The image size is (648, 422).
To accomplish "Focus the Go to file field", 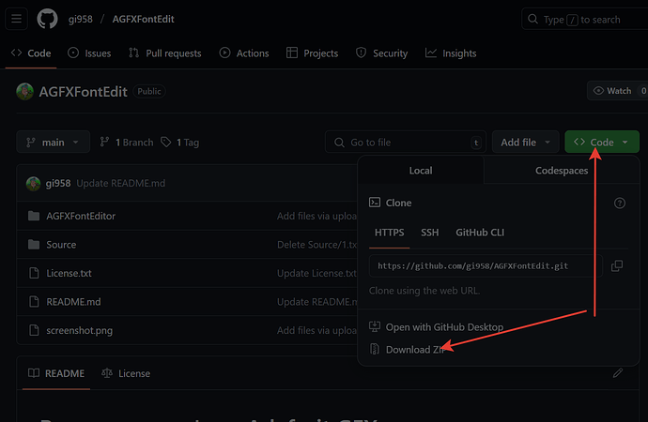I will tap(406, 143).
